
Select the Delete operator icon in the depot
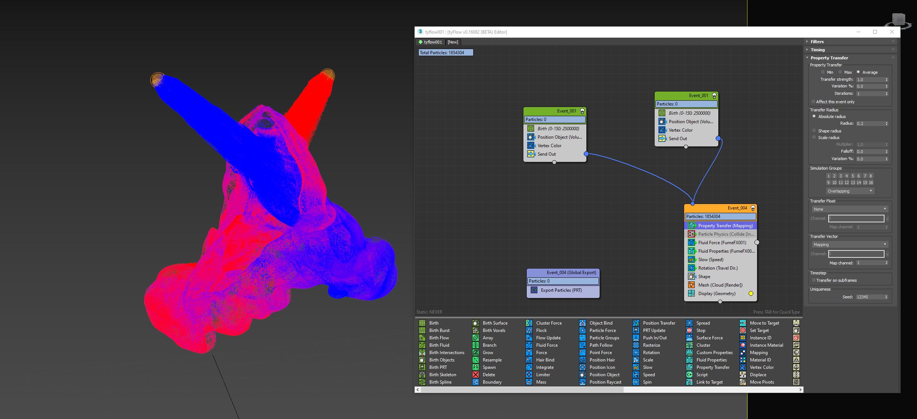point(475,375)
